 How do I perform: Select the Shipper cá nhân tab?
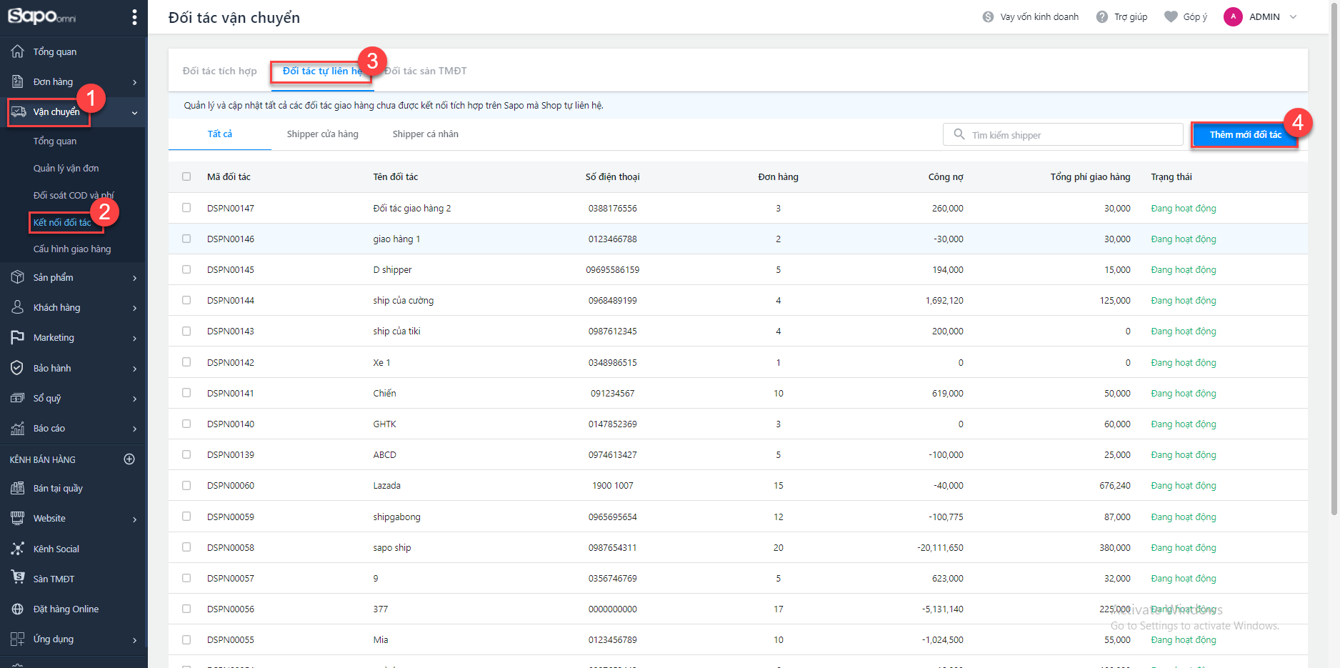click(x=426, y=134)
